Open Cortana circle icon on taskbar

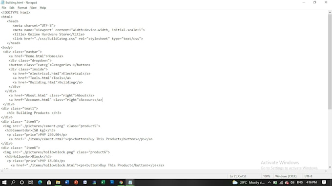[x=22, y=183]
